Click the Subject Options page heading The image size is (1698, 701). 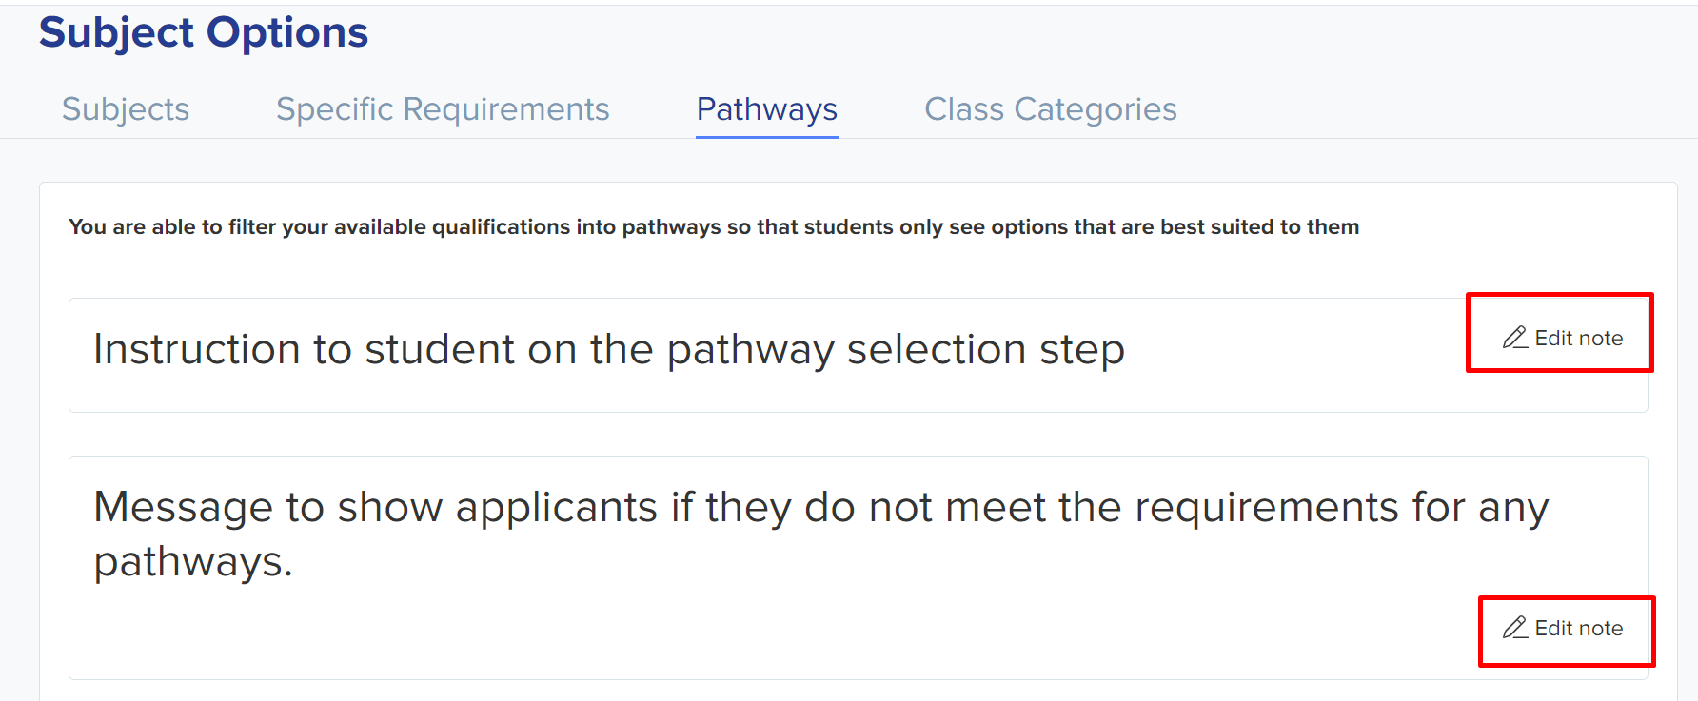[x=204, y=32]
